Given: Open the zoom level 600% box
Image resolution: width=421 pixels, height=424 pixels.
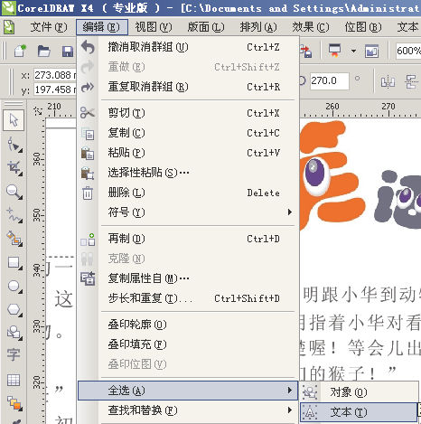Looking at the screenshot, I should (408, 51).
